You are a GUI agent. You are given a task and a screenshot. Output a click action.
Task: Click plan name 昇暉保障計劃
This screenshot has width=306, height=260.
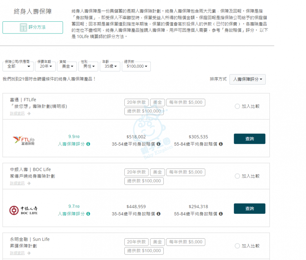coord(23,246)
